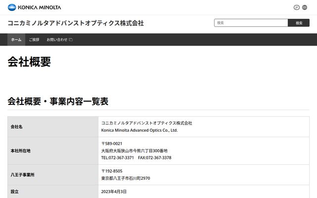Focus the 検索 search input field

tap(251, 23)
